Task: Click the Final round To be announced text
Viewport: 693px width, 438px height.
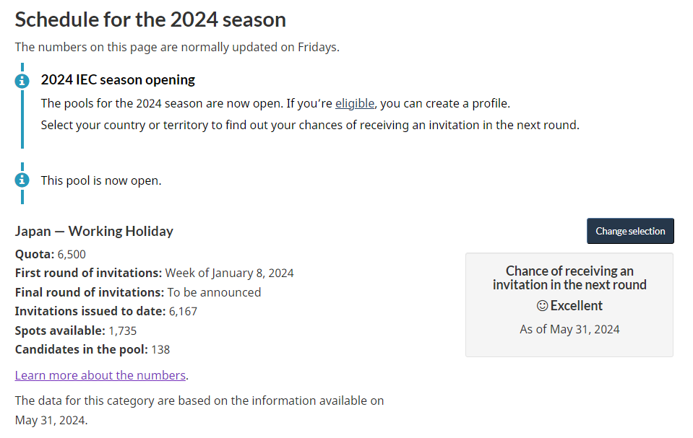Action: (215, 292)
